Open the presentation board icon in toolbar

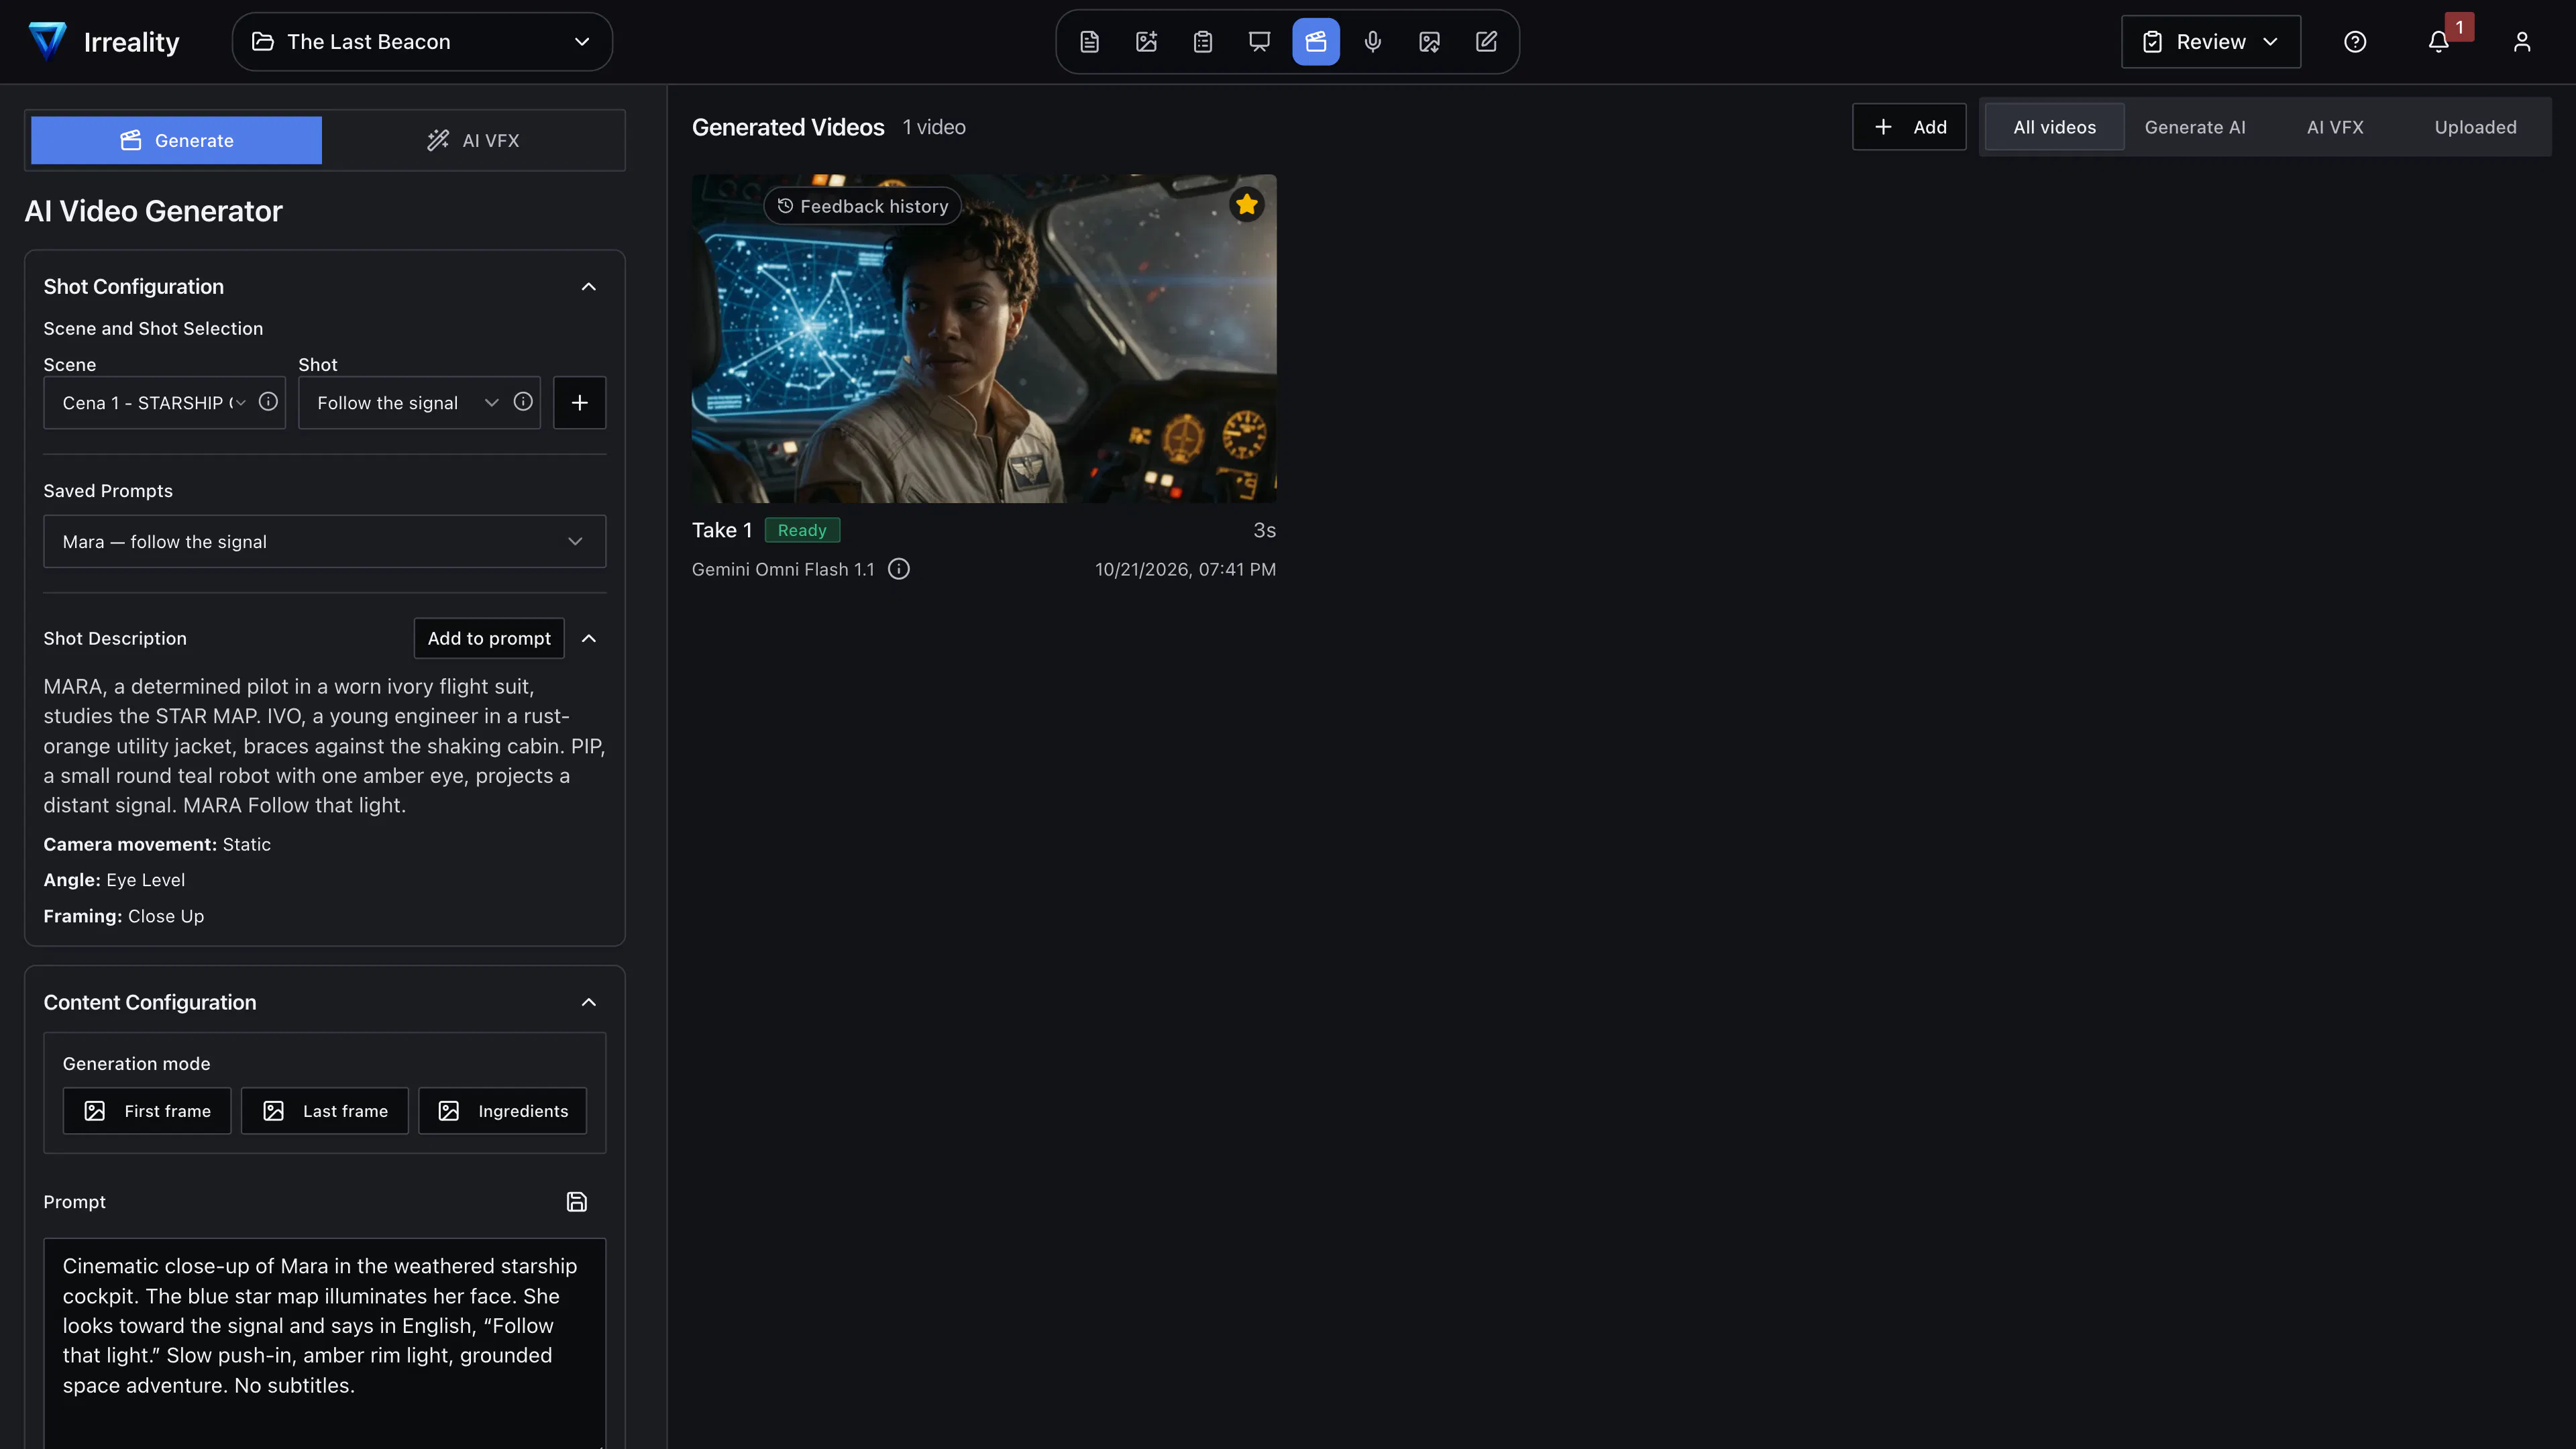(1259, 42)
